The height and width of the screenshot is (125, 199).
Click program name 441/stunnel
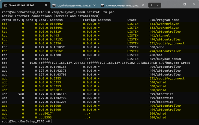[x=160, y=36]
